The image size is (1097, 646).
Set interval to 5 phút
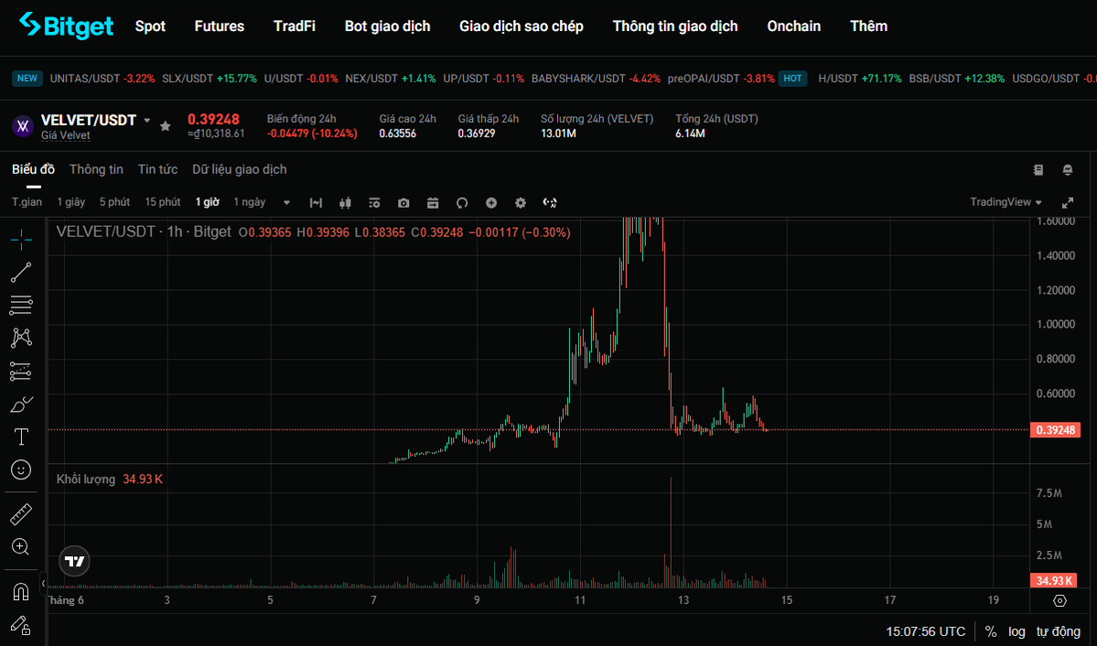[114, 201]
